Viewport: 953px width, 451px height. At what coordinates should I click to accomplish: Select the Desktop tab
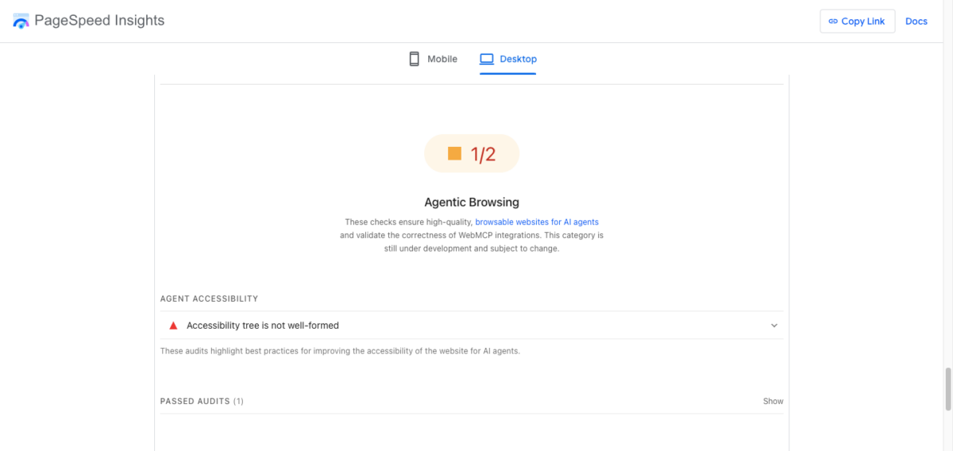coord(508,59)
